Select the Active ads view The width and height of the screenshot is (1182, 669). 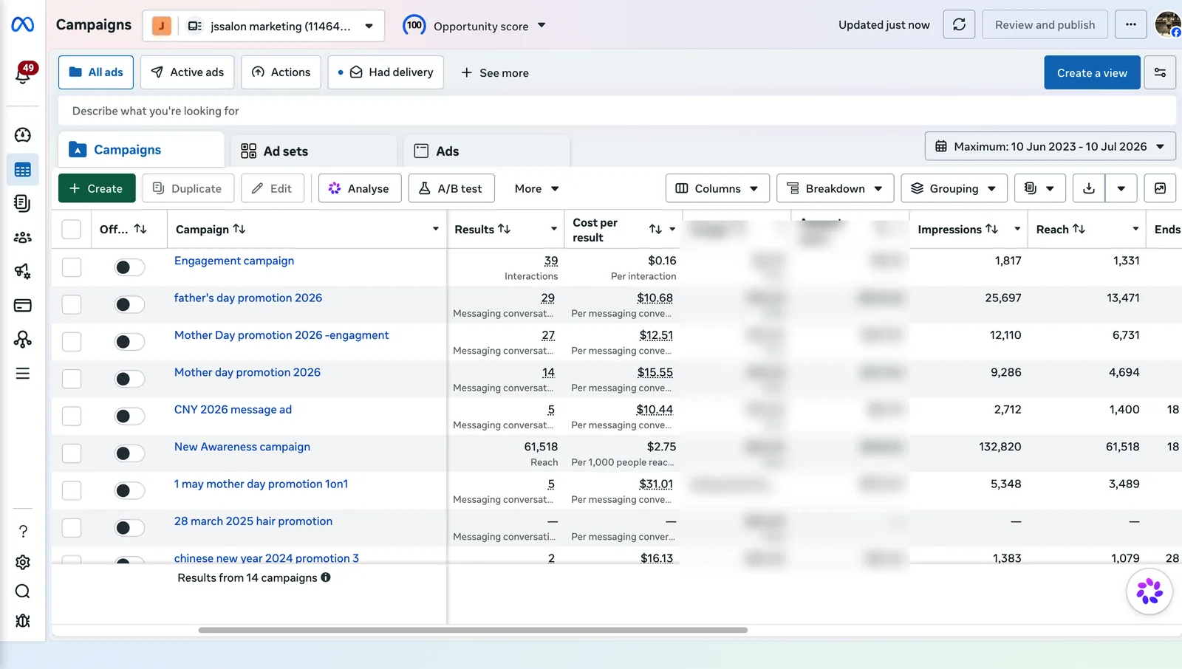coord(188,72)
